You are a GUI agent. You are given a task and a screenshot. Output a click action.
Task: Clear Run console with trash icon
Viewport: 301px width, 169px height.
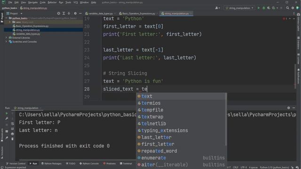[x=13, y=139]
